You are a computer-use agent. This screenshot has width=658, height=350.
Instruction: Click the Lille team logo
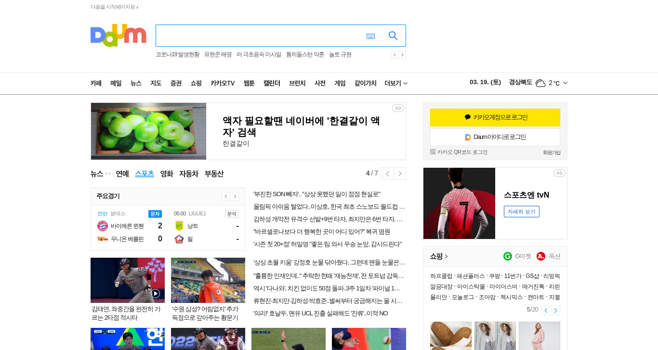tap(179, 239)
